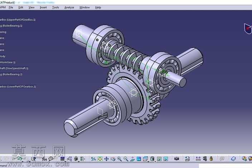Select the RollerBearing.1 tree node
The width and height of the screenshot is (252, 168).
pyautogui.click(x=11, y=26)
